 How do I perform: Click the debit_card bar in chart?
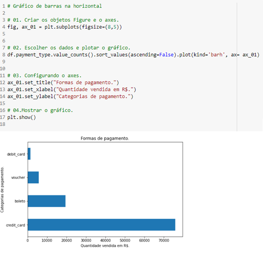pyautogui.click(x=29, y=154)
